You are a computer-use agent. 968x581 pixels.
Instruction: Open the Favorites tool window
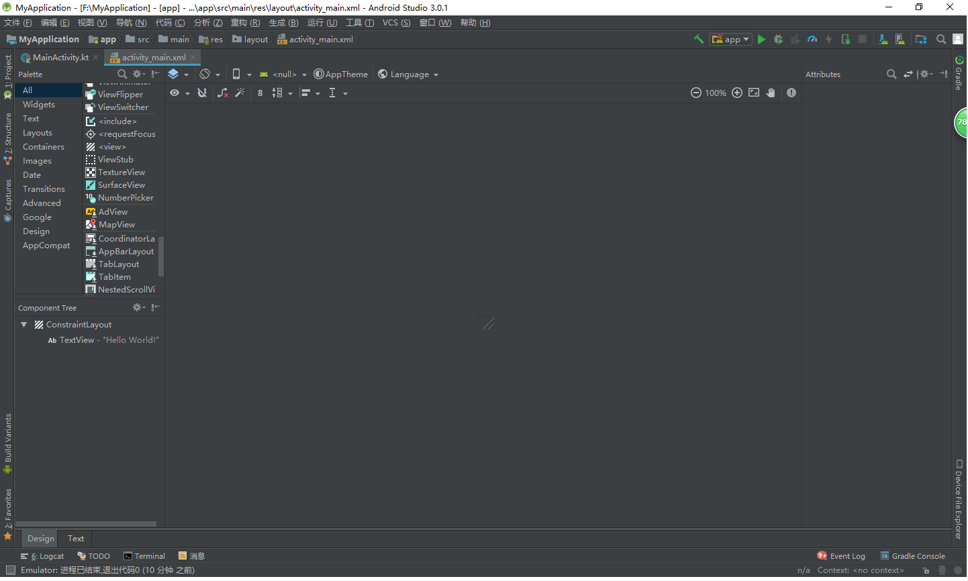(x=8, y=515)
